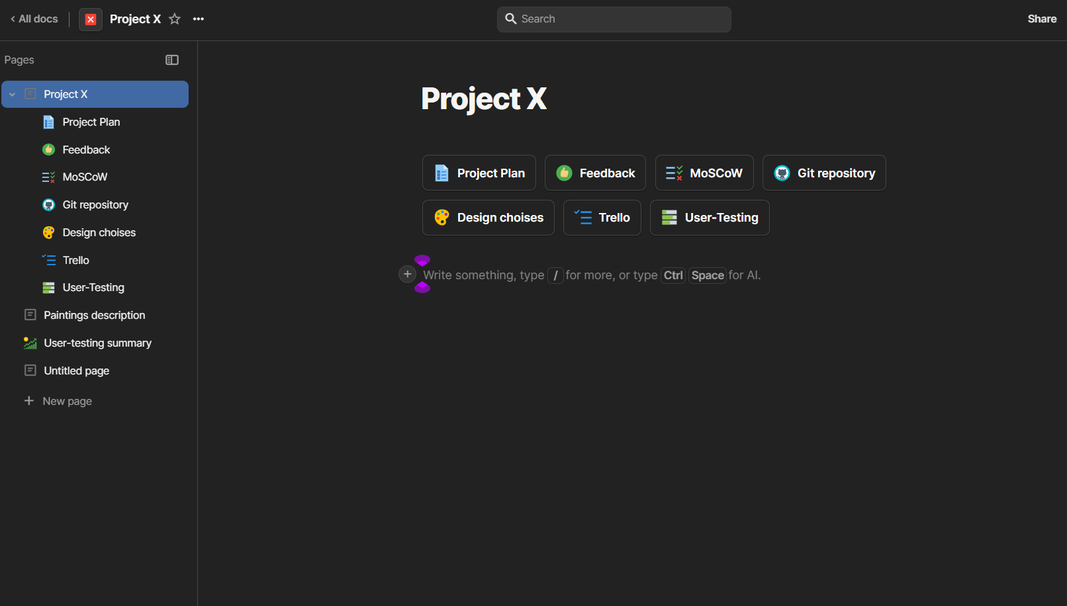Click the Project Plan card document icon
Image resolution: width=1067 pixels, height=606 pixels.
tap(441, 173)
